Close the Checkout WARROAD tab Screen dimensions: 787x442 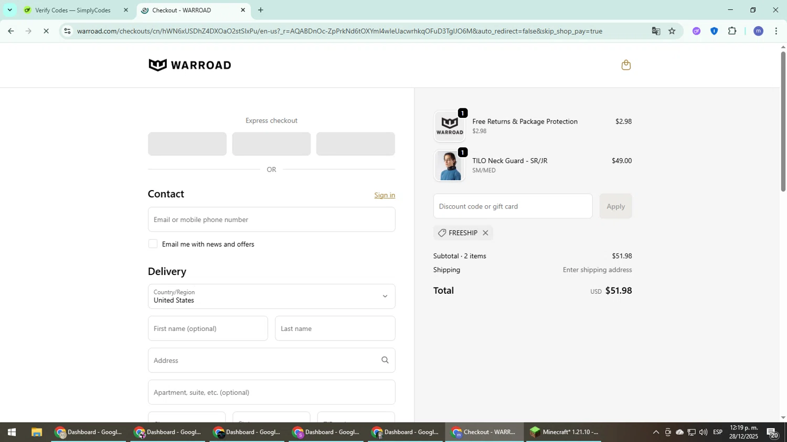(242, 10)
